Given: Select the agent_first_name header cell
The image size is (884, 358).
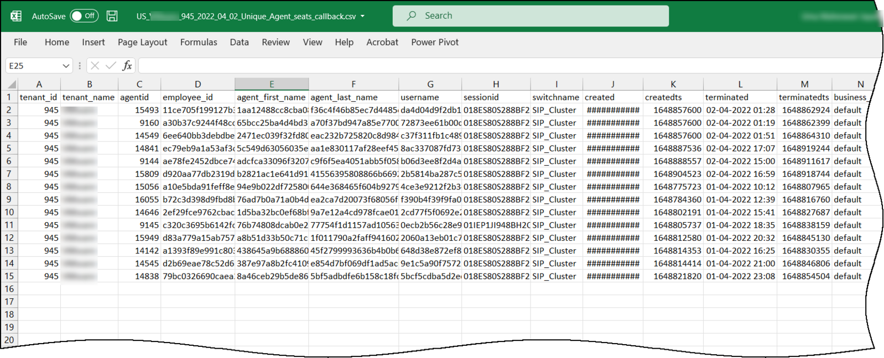Looking at the screenshot, I should click(x=272, y=97).
